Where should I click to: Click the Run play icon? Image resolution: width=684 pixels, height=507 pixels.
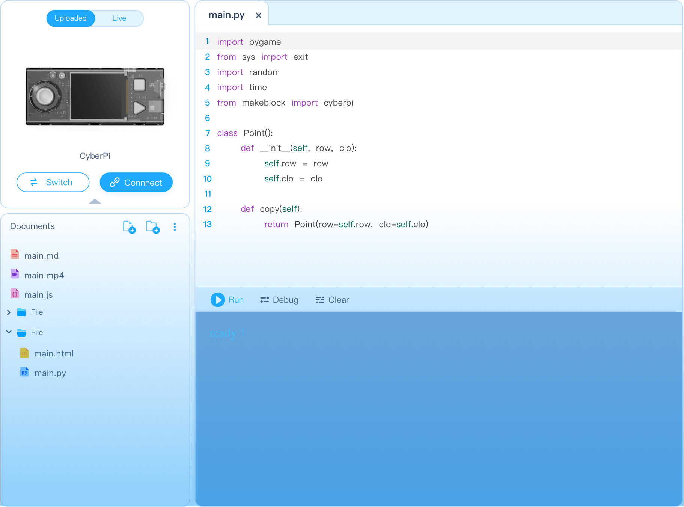coord(217,300)
